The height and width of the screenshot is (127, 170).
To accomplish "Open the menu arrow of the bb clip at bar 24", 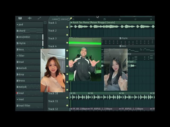I will click(89, 93).
